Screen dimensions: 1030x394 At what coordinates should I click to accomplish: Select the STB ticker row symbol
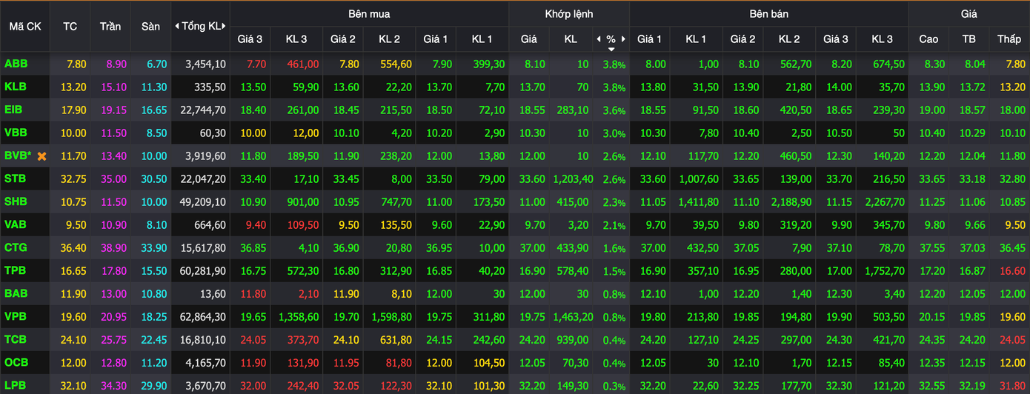click(15, 178)
